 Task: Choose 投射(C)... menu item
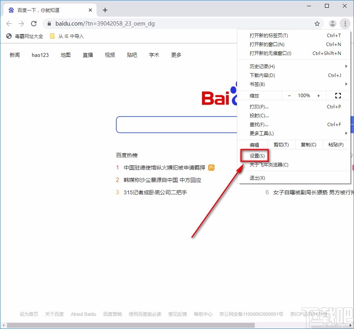tap(294, 116)
